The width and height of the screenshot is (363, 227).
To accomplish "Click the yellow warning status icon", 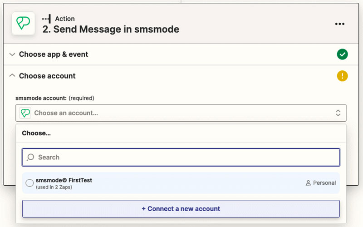I will (342, 76).
